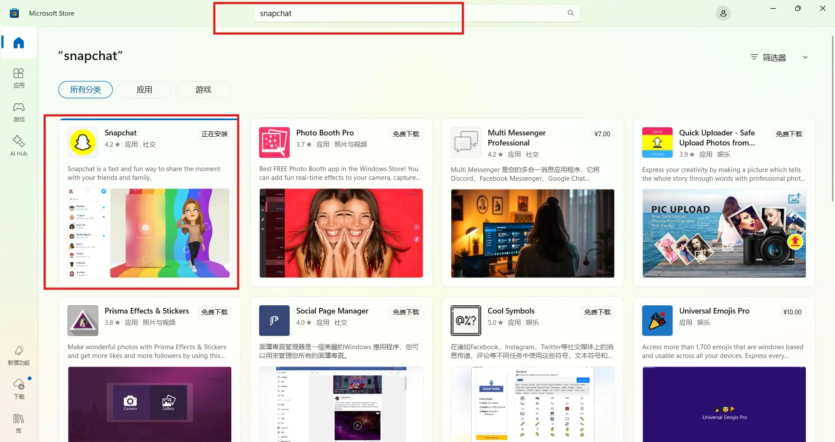
Task: Click 免费下载 for Photo Booth Pro
Action: tap(406, 134)
